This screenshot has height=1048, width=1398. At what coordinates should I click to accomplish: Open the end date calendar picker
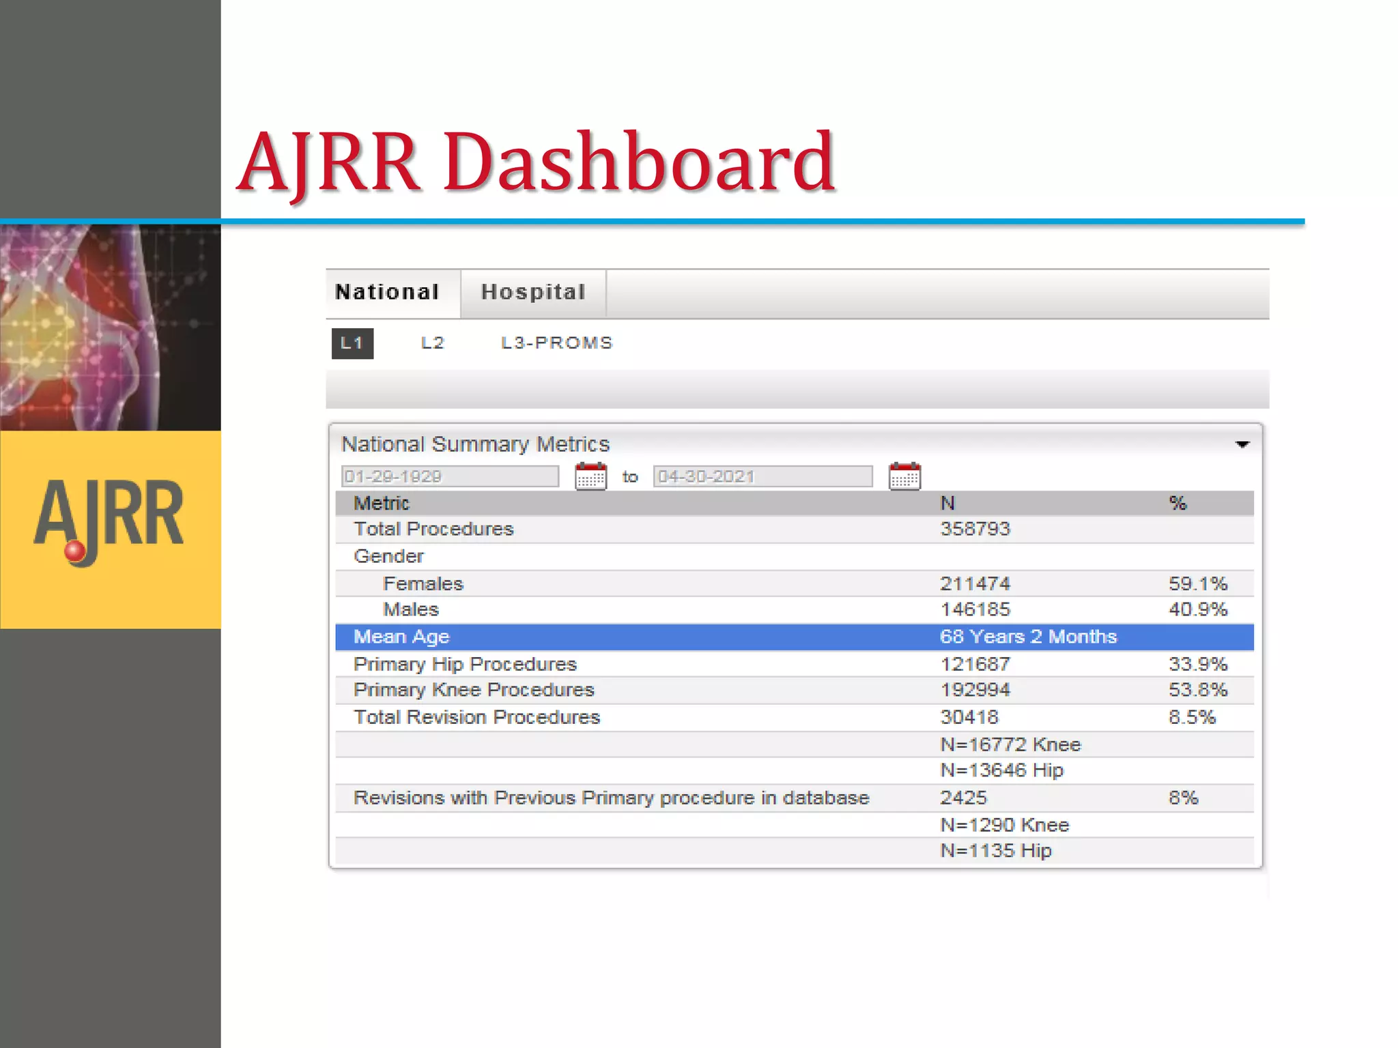pos(904,476)
